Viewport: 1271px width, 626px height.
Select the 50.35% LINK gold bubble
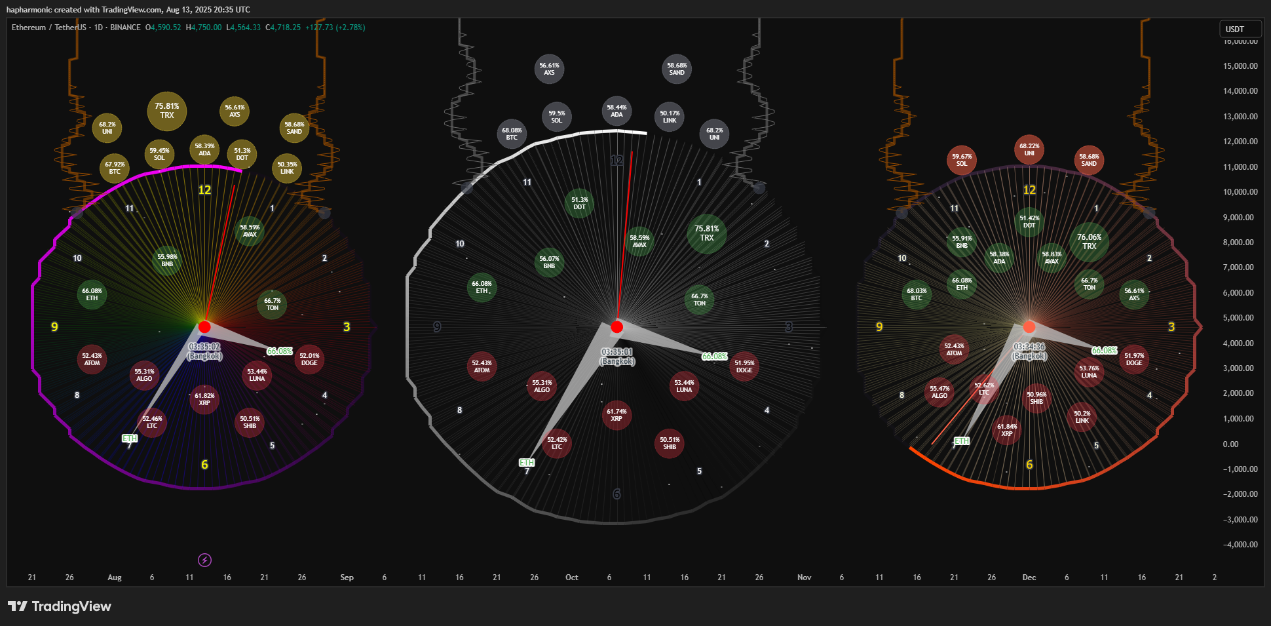287,168
